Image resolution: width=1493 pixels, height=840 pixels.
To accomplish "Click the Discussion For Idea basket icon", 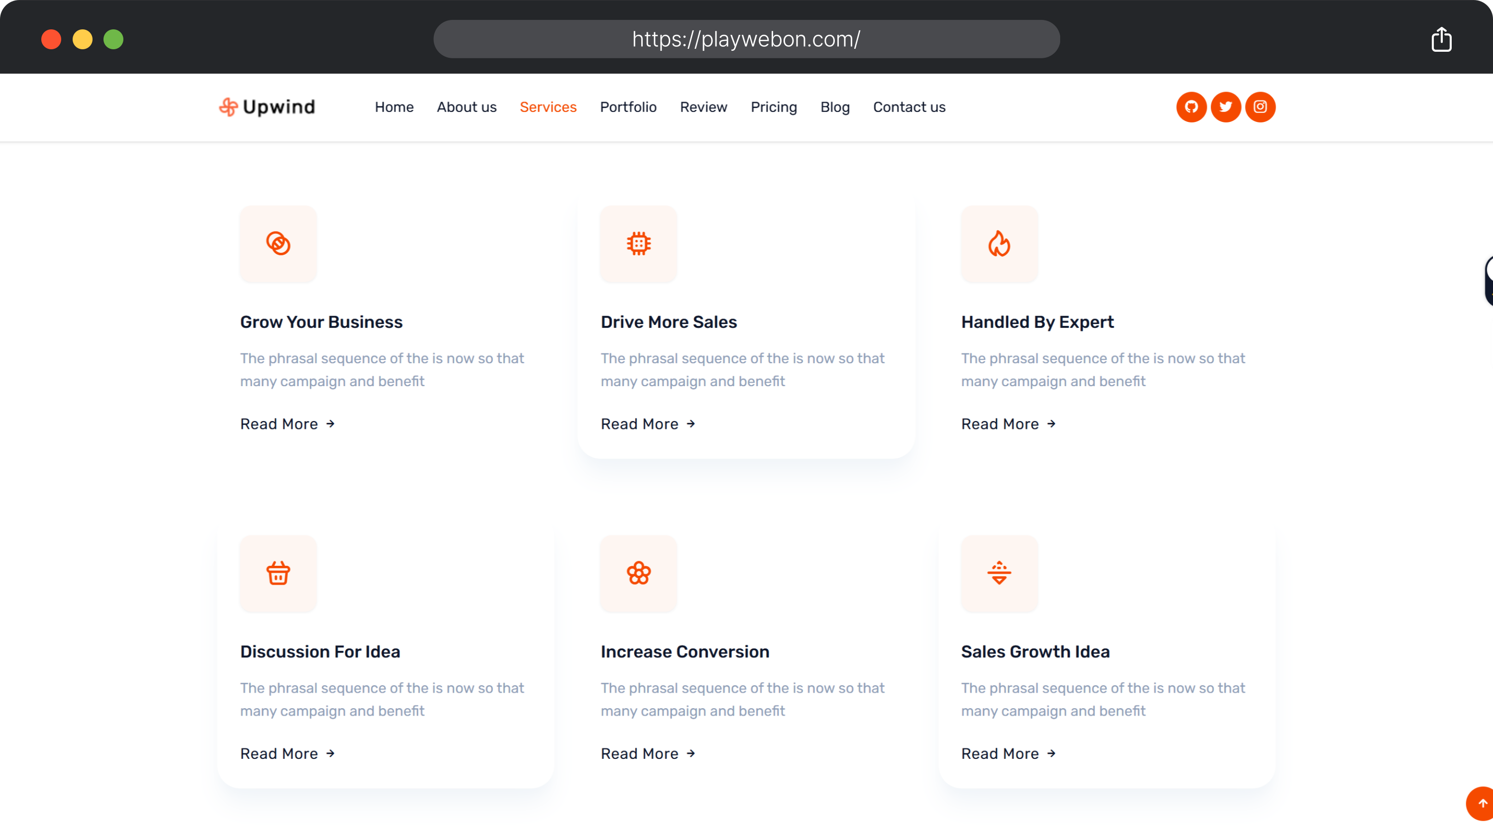I will [278, 573].
